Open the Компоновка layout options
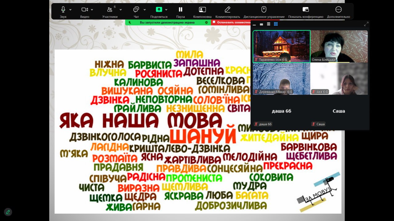 coord(202,10)
